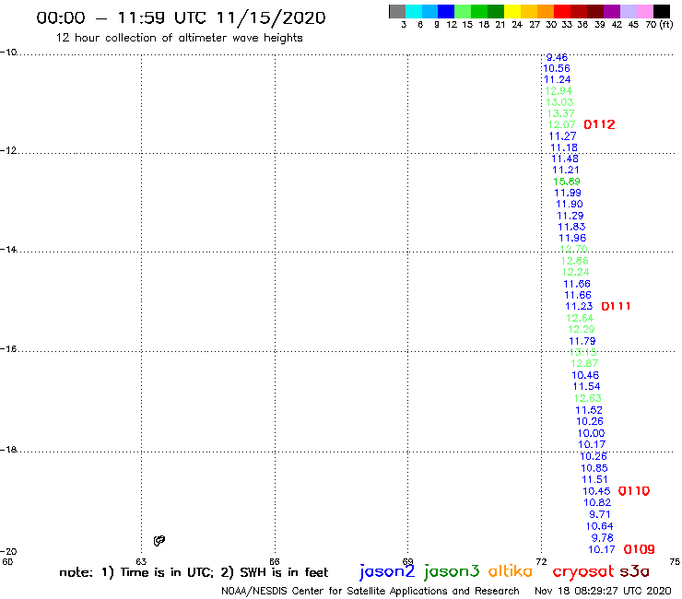Click the pink swatch in the legend bar
Viewport: 682px width, 599px height.
pyautogui.click(x=645, y=11)
